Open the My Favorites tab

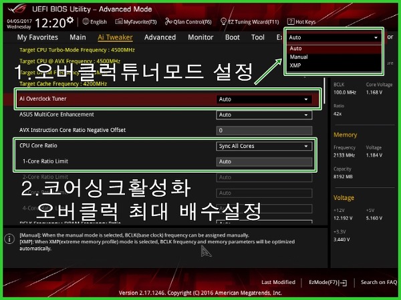pyautogui.click(x=37, y=37)
